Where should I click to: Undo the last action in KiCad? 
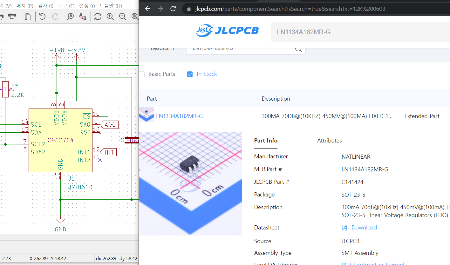[x=42, y=16]
